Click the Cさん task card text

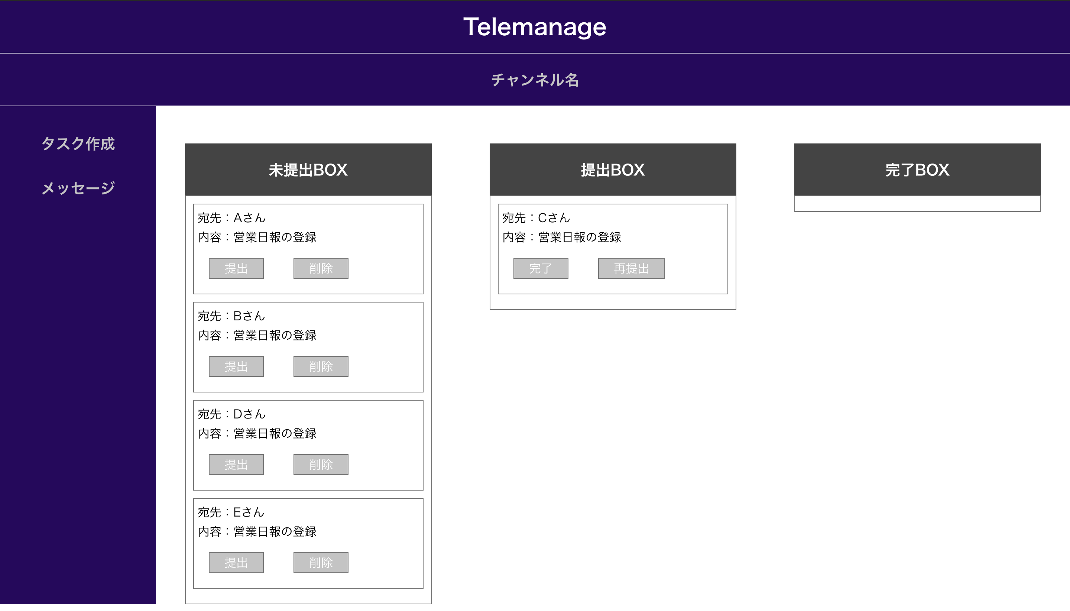(x=561, y=228)
